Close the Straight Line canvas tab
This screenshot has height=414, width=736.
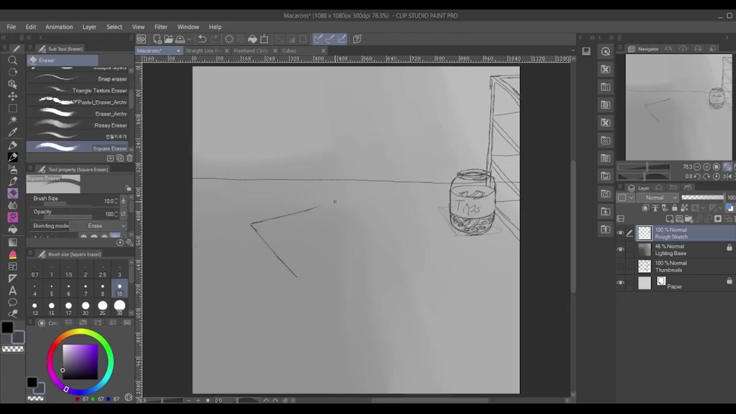(227, 51)
